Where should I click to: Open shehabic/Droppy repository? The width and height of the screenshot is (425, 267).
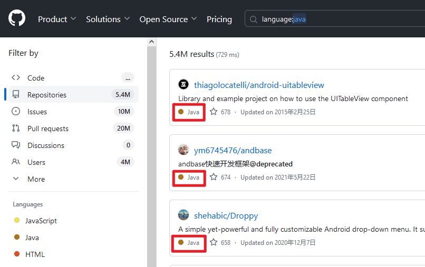pyautogui.click(x=226, y=215)
